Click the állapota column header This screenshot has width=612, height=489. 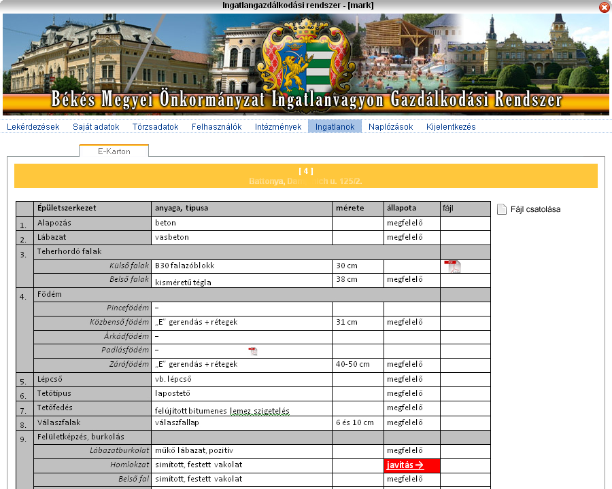pos(412,209)
